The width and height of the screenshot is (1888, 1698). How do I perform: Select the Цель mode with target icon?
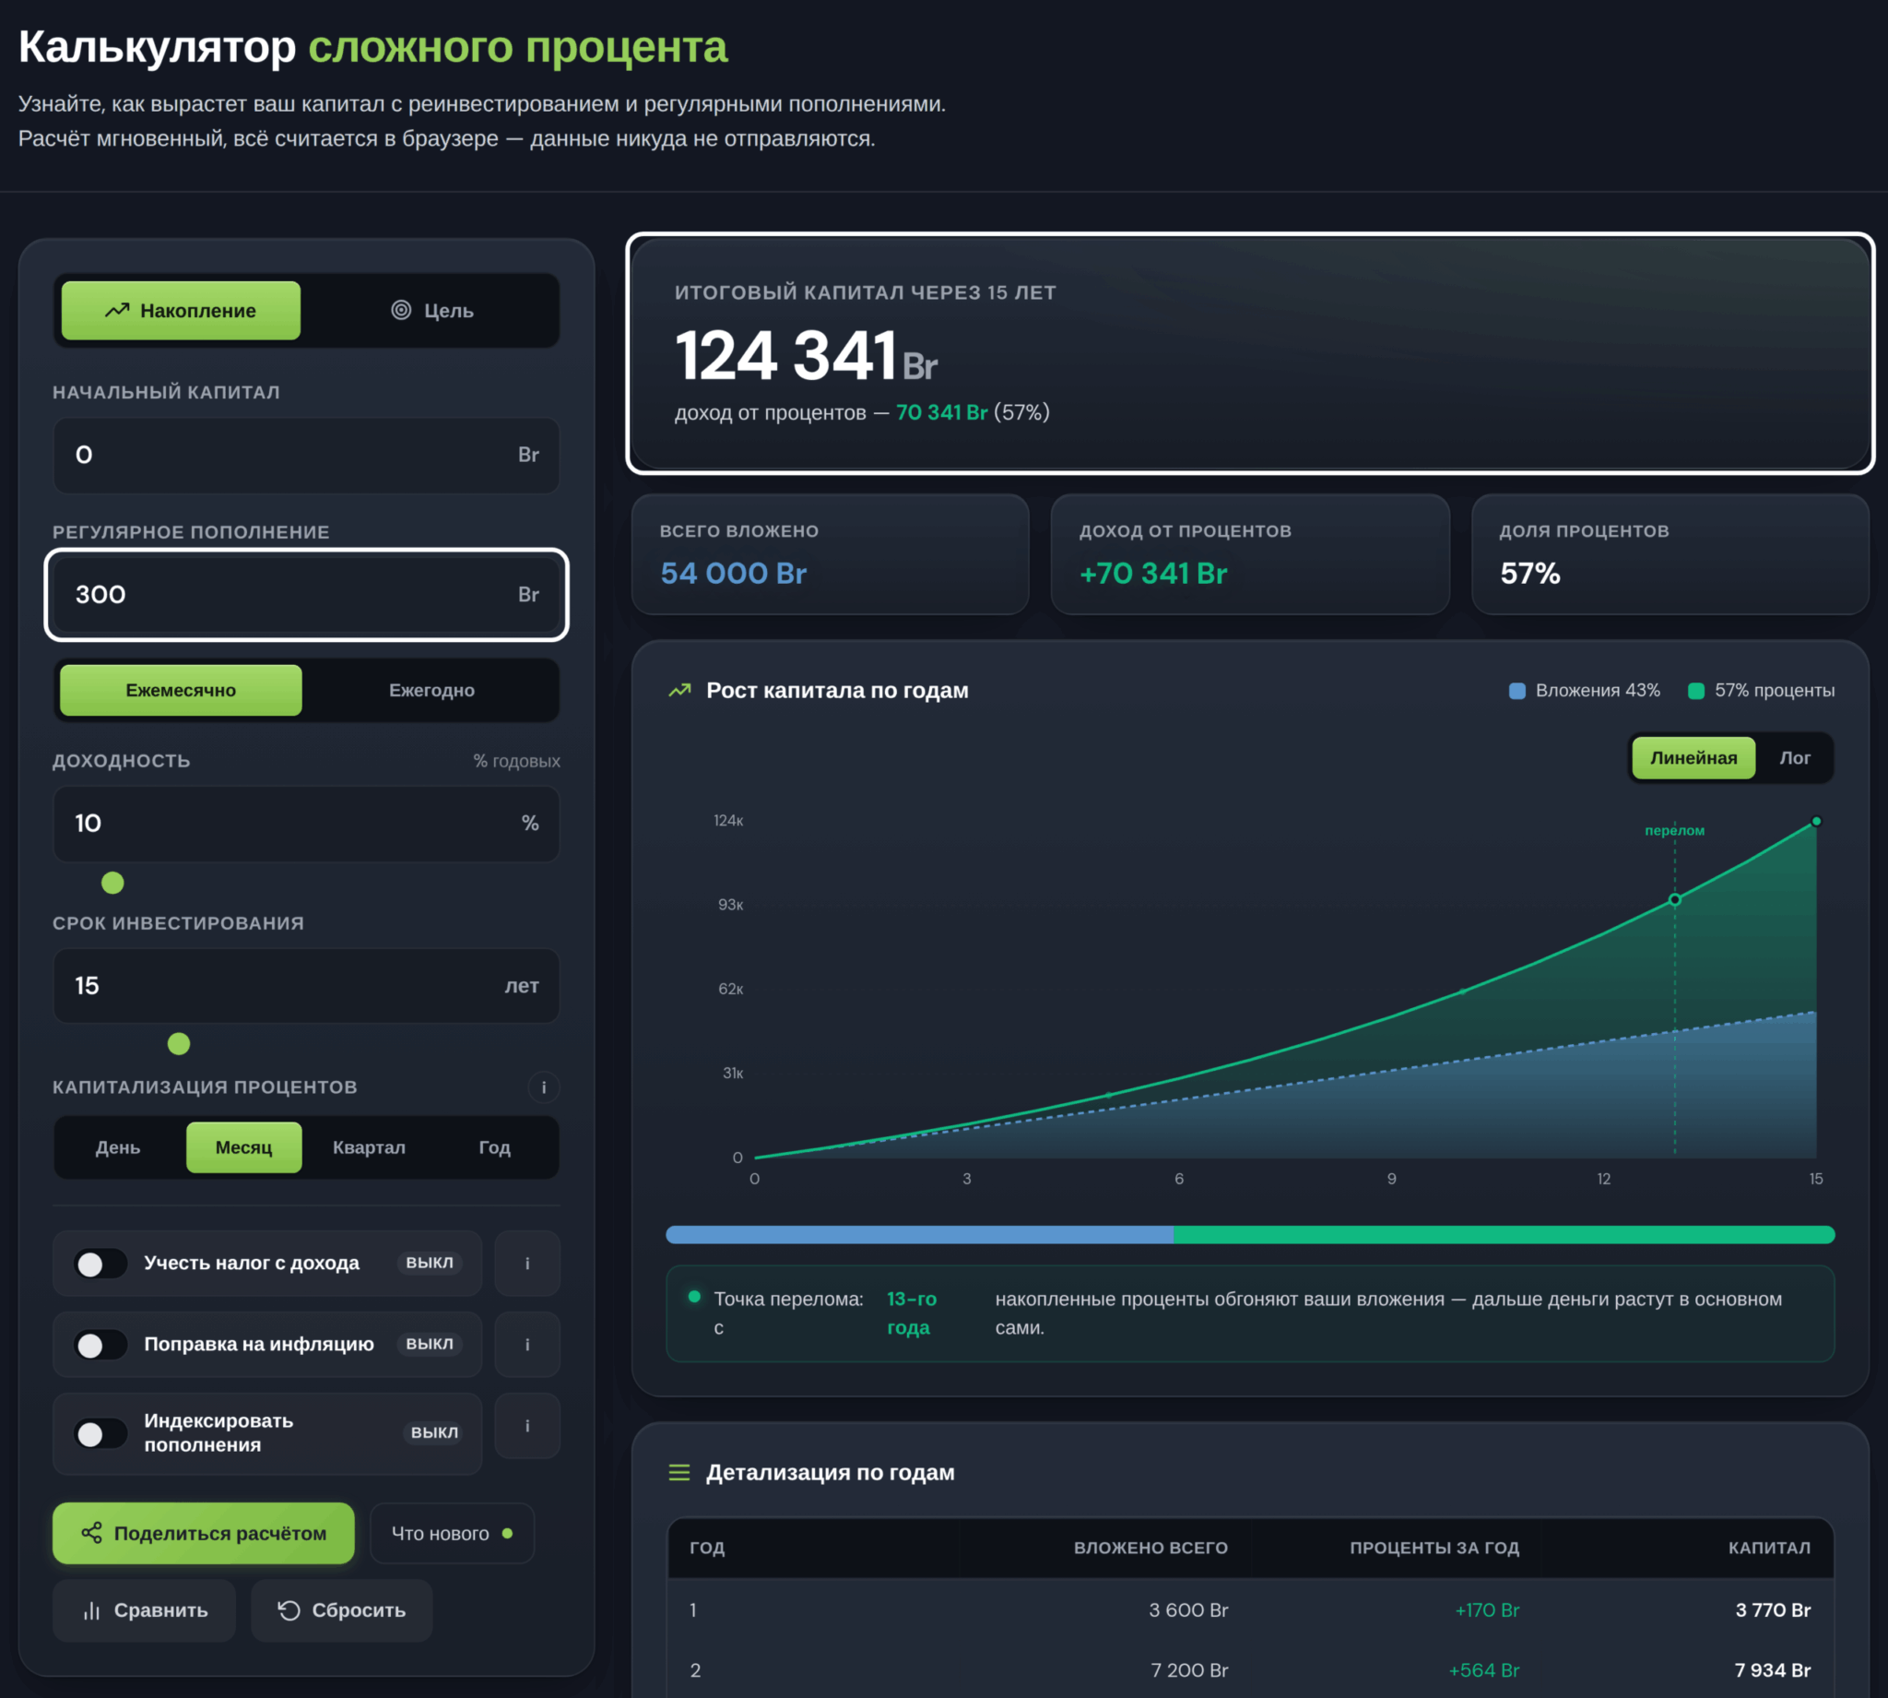pos(431,311)
